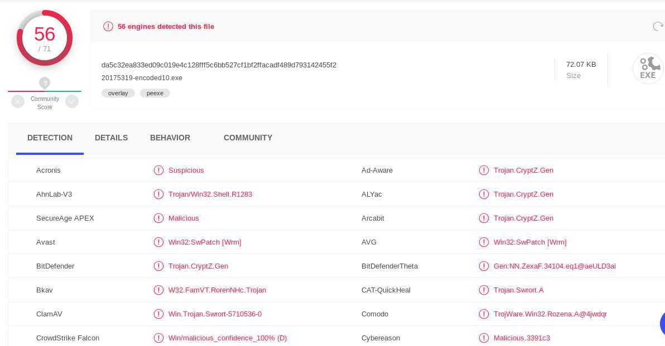The width and height of the screenshot is (665, 346).
Task: Click the file SHA-256 hash text
Action: pyautogui.click(x=219, y=65)
